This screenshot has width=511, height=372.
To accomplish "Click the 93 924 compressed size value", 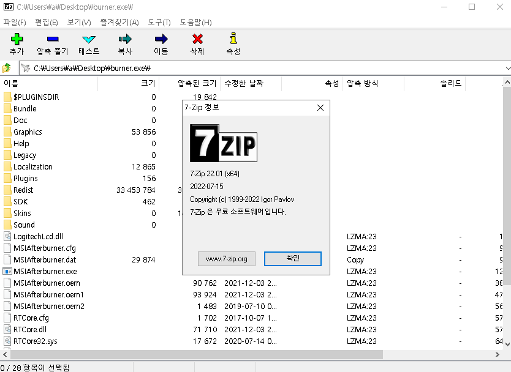I will pyautogui.click(x=205, y=294).
